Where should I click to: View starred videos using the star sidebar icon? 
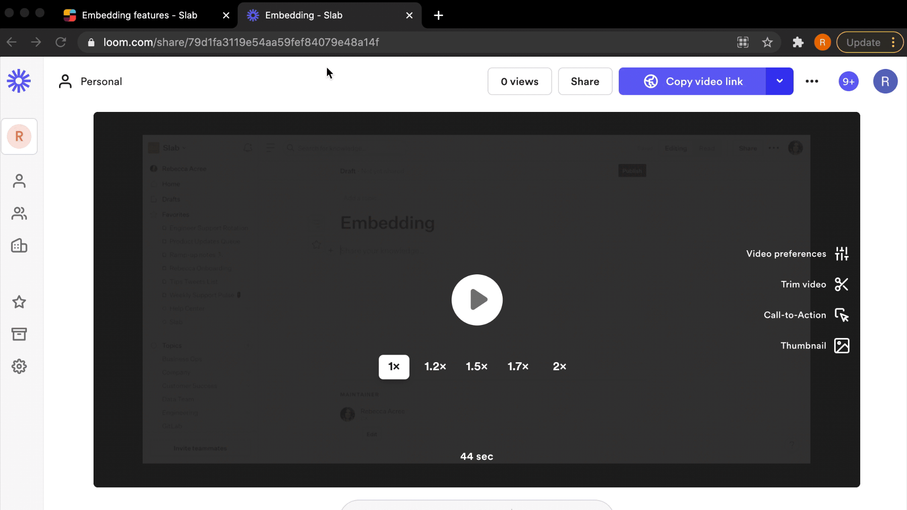19,302
